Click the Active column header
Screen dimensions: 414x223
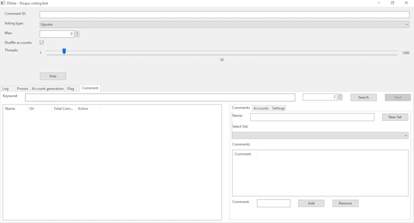point(88,109)
